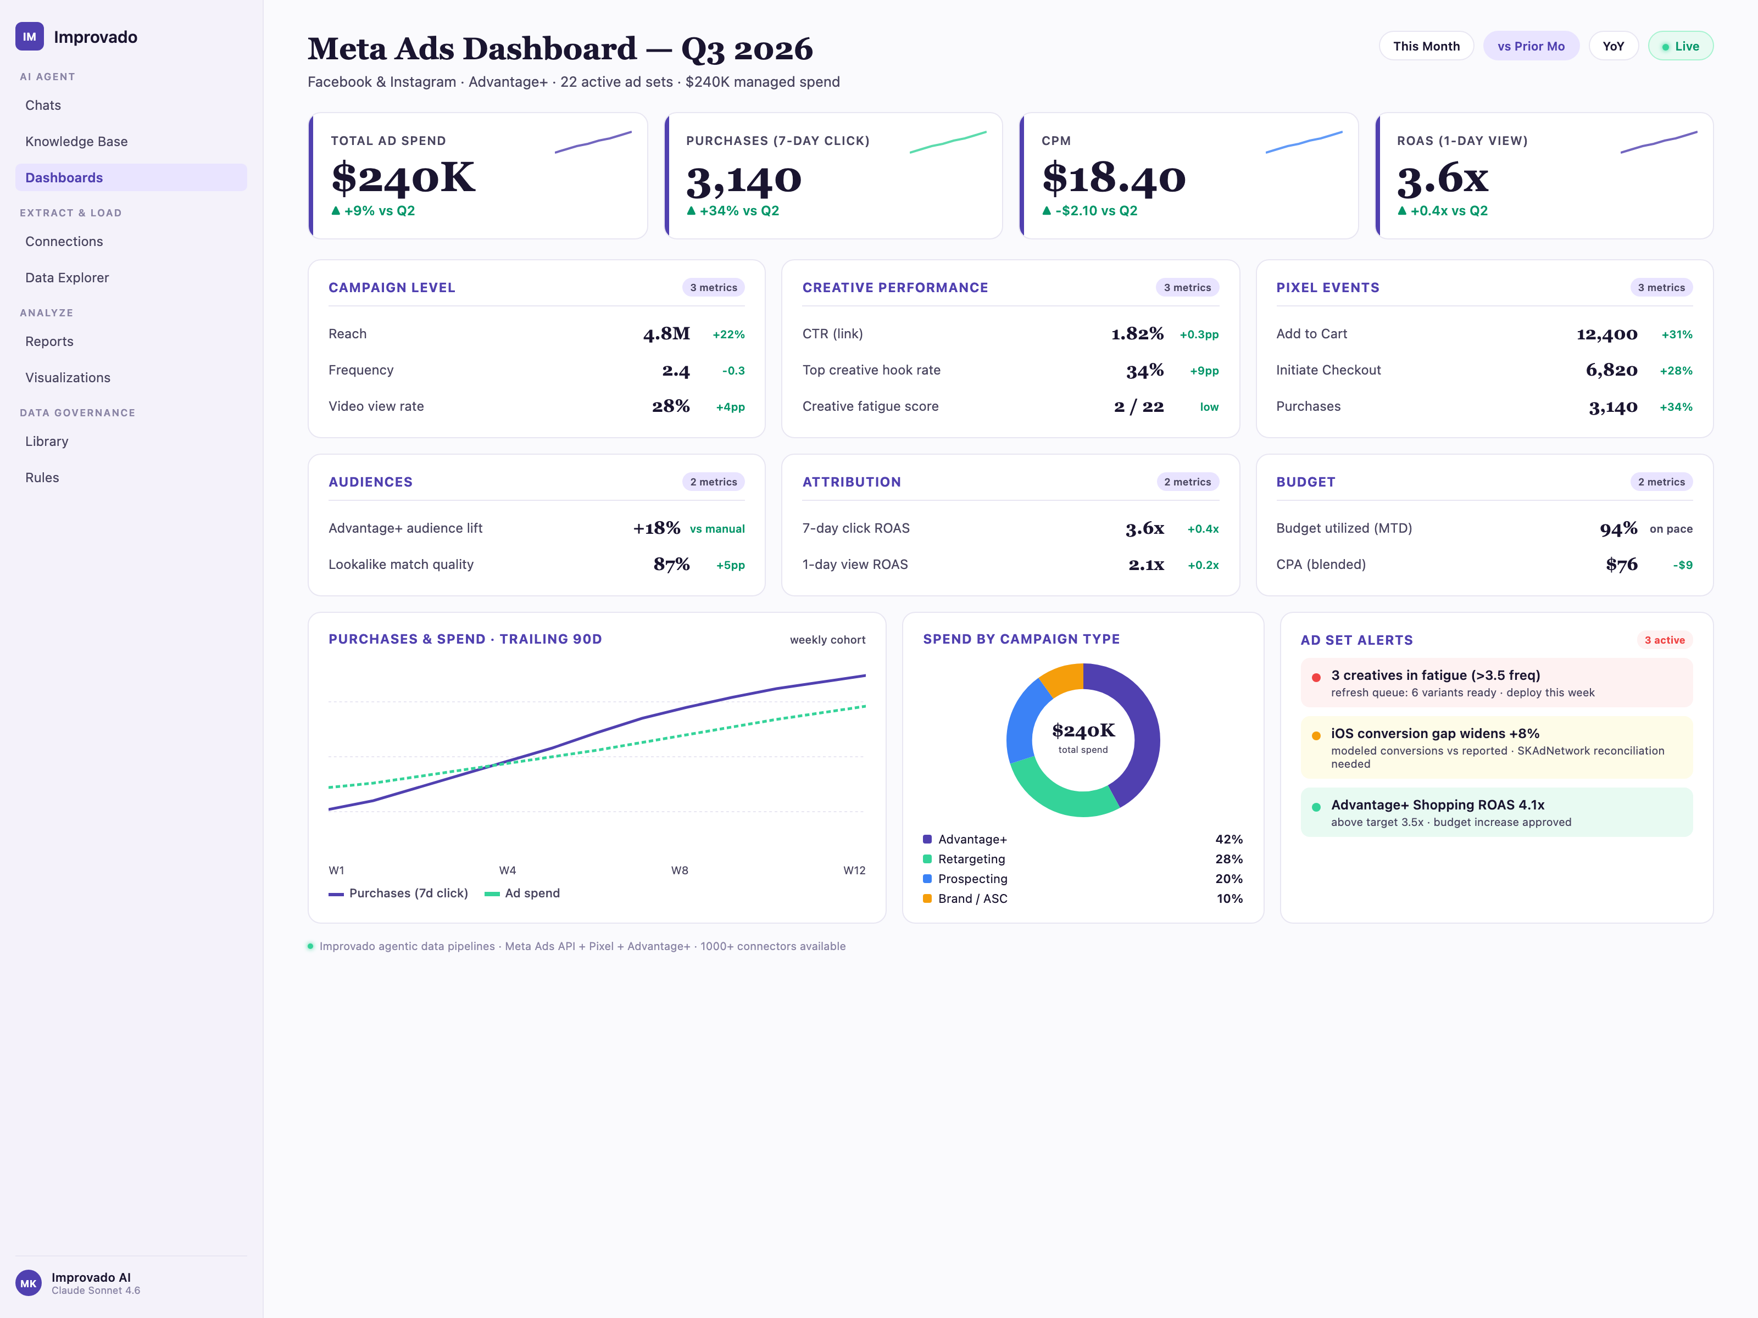Open Library in the sidebar

click(131, 441)
